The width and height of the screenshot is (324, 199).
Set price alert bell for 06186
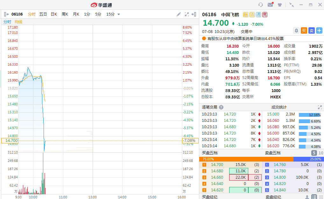(296, 30)
